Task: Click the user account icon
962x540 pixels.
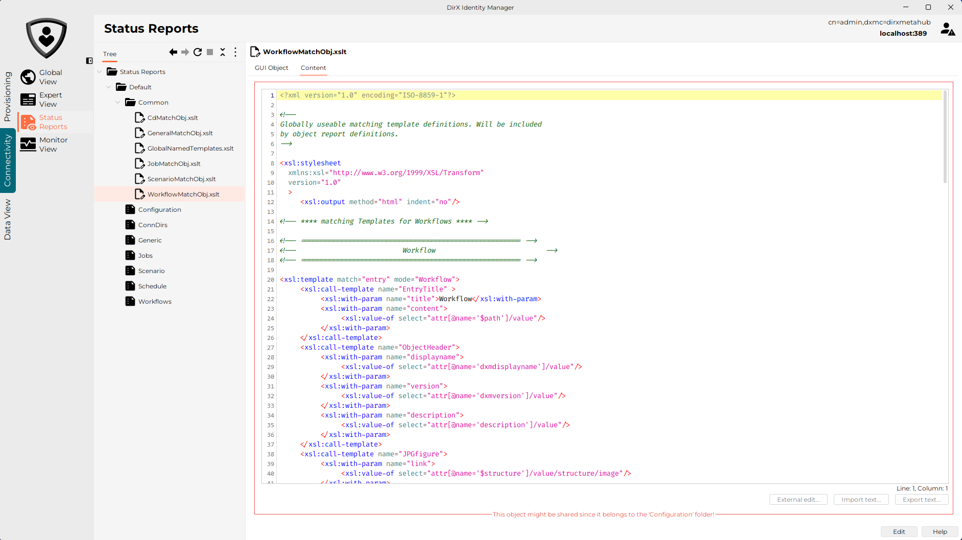Action: point(948,29)
